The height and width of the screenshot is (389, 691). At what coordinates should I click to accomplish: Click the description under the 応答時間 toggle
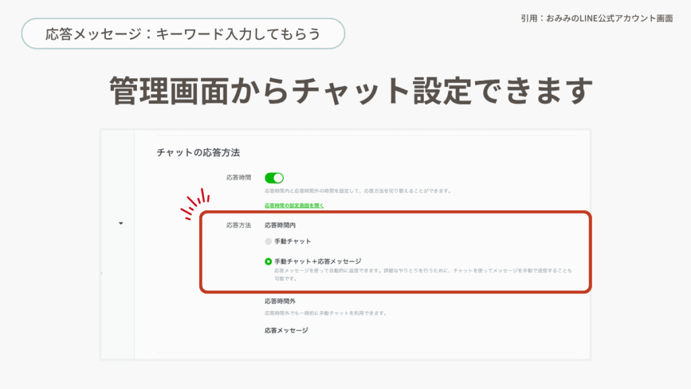coord(358,191)
